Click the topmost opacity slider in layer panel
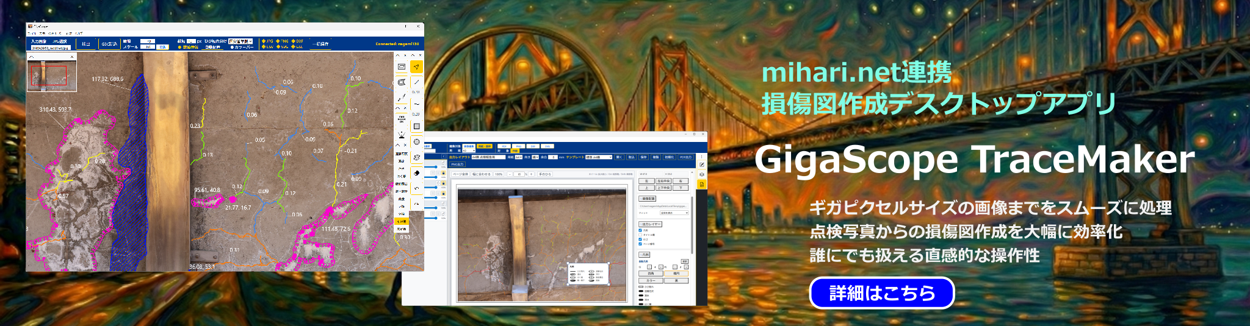Image resolution: width=1250 pixels, height=326 pixels. (431, 167)
